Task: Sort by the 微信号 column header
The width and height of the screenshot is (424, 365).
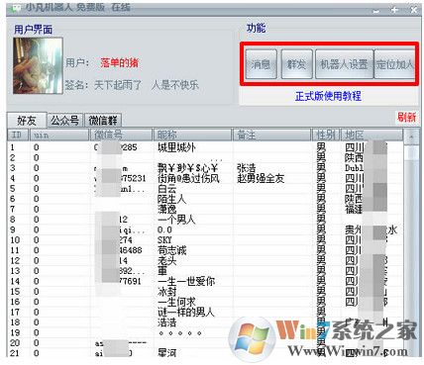Action: [x=121, y=135]
